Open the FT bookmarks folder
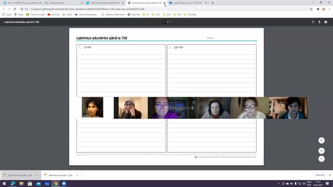Screen dimensions: 333x187 (x=146, y=15)
